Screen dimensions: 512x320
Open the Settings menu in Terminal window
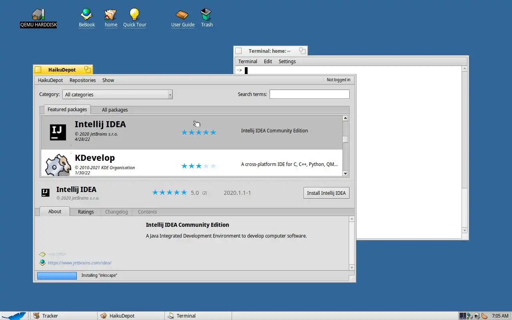pyautogui.click(x=287, y=61)
